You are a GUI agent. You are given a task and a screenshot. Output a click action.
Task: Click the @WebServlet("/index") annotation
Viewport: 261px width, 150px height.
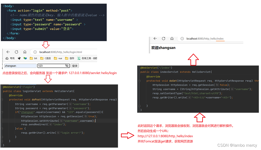click(x=156, y=68)
